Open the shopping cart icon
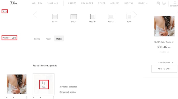 [164, 3]
